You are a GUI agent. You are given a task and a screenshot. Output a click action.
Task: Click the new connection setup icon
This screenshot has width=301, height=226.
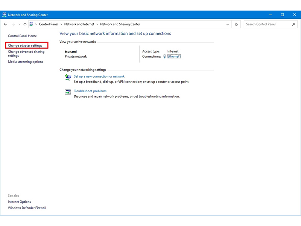click(68, 77)
